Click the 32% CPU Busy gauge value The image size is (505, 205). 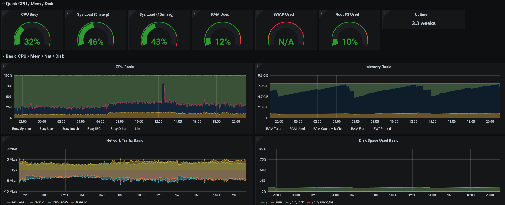32,42
